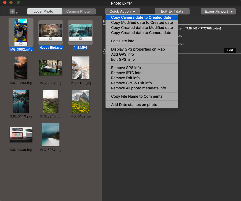241x201 pixels.
Task: Click the IMG_3110.jpg file name
Action: click(x=21, y=116)
